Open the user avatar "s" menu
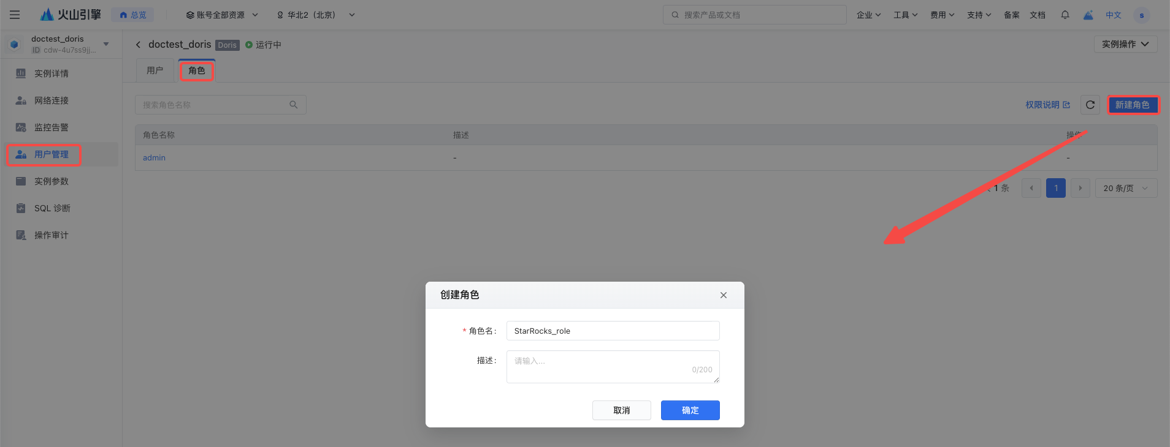Screen dimensions: 1170x447 click(x=1142, y=15)
